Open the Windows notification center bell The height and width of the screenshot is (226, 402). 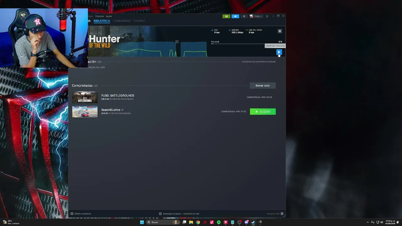(398, 222)
